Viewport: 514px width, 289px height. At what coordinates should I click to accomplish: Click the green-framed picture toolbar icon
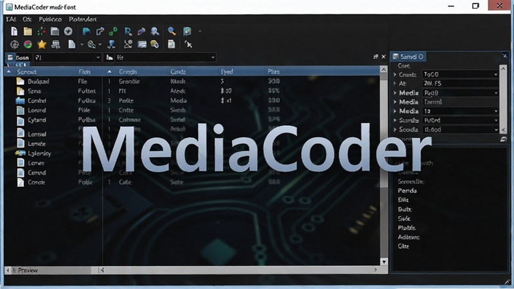click(x=187, y=31)
